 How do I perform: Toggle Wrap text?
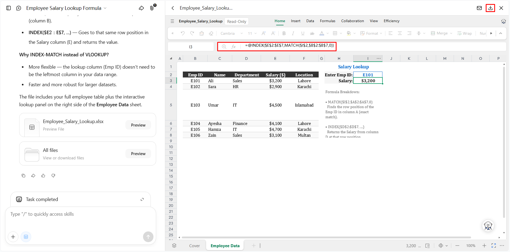[464, 33]
